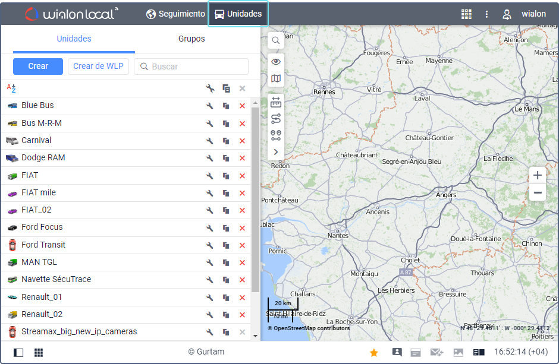Click the Crear button

(x=38, y=67)
